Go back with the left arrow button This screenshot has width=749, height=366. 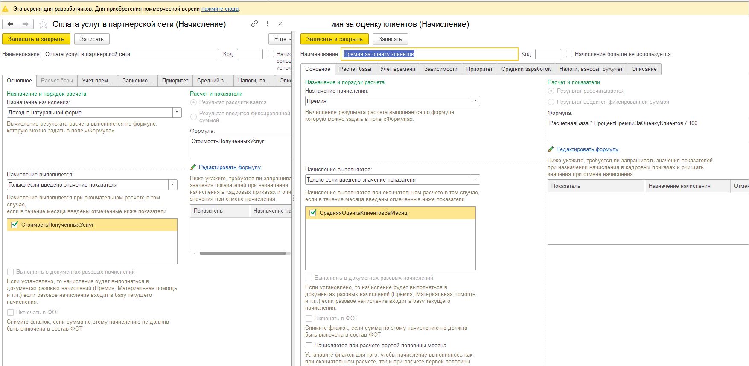10,24
